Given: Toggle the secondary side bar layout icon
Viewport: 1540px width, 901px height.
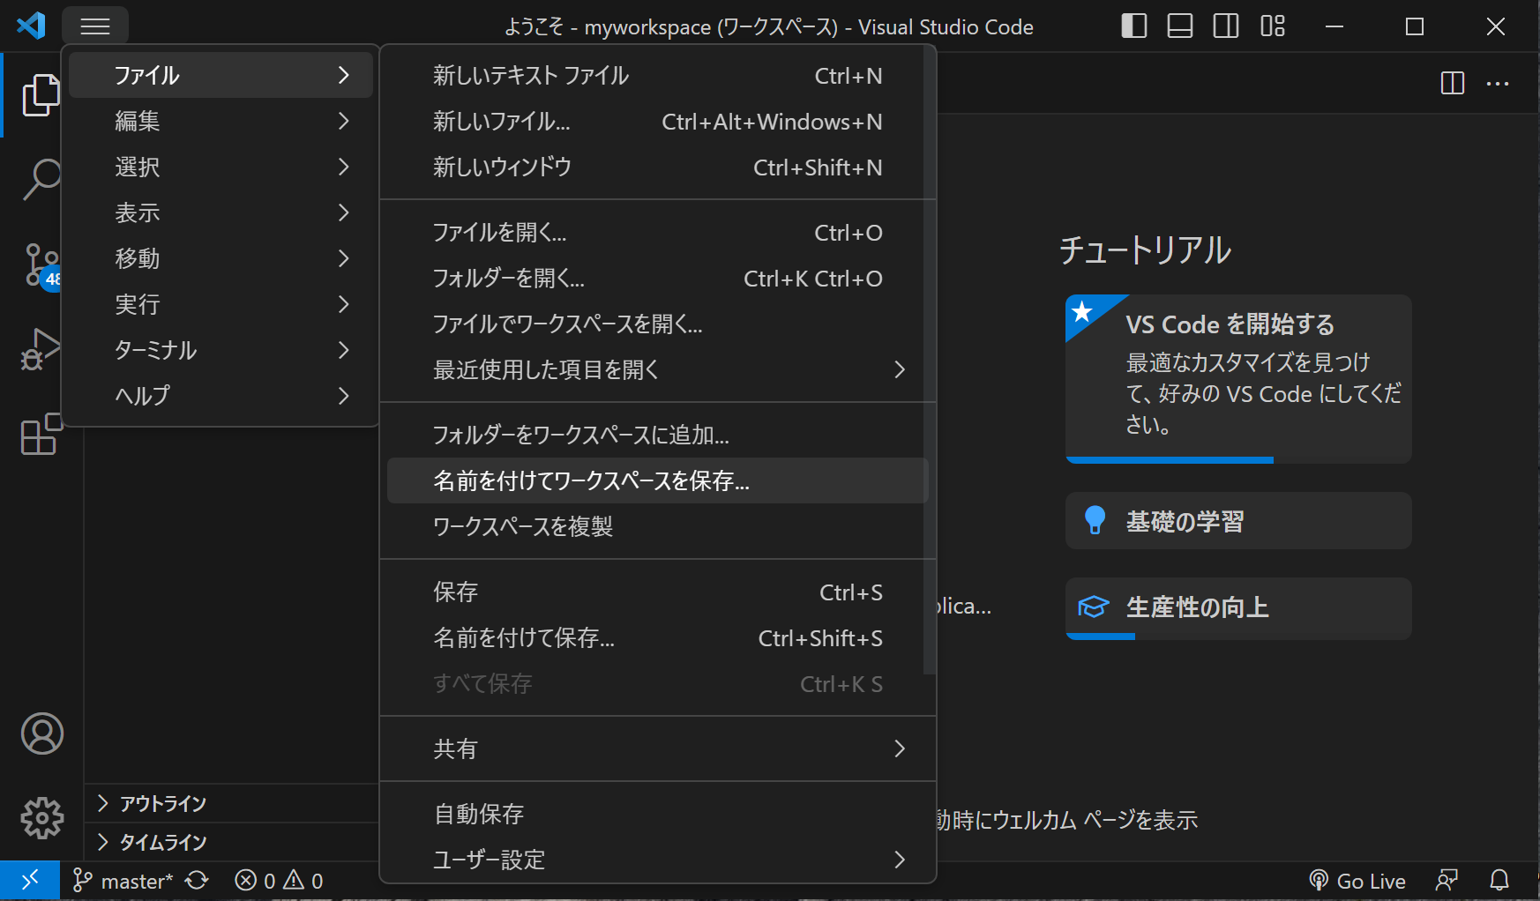Looking at the screenshot, I should tap(1226, 26).
